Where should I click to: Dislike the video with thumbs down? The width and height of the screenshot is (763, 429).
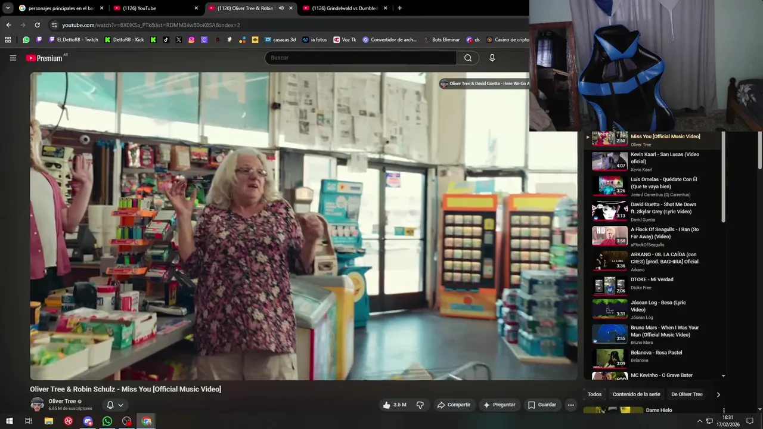420,405
